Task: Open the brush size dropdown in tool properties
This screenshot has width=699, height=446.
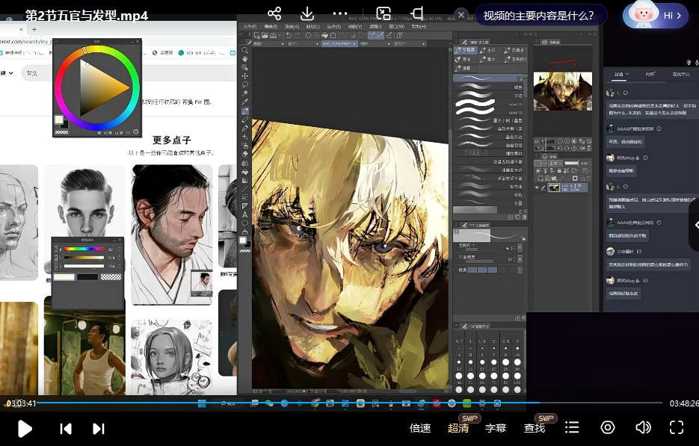Action: pyautogui.click(x=520, y=247)
